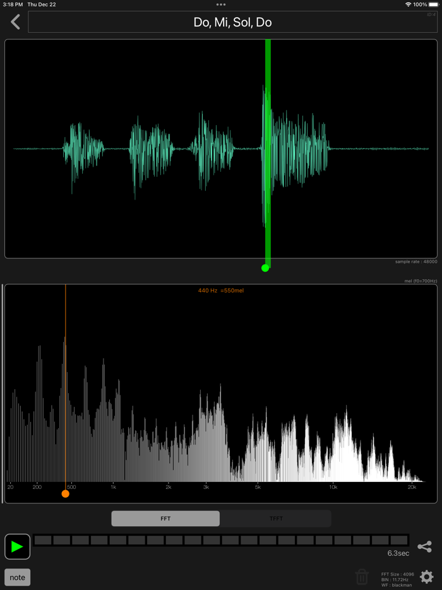Start playback with the green play button
442x590 pixels.
click(x=17, y=546)
